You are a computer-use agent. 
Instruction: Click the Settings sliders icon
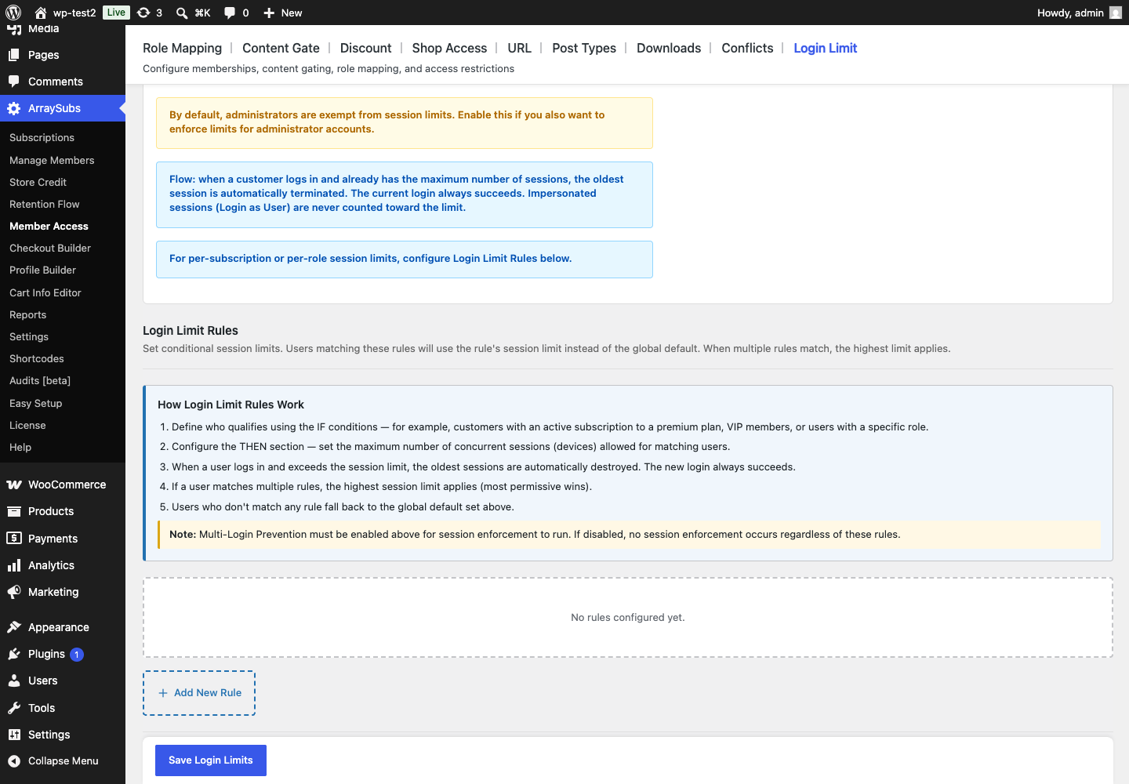pos(14,735)
